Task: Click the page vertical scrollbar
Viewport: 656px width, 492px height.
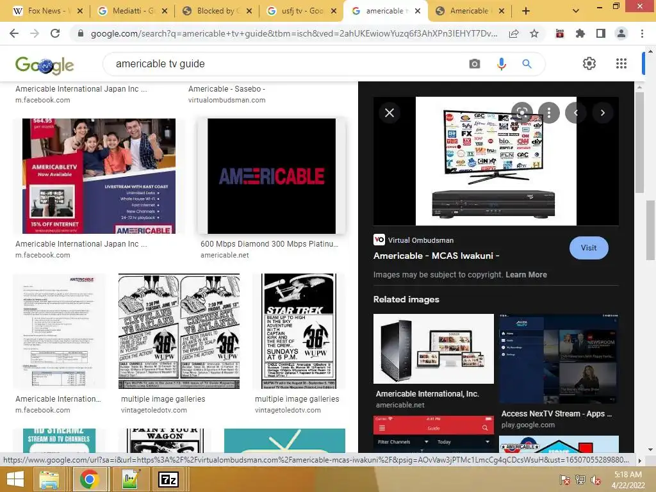Action: click(x=650, y=230)
